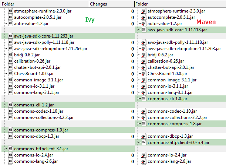
Task: Select atmosphere-runtime-2.3.0.jar in the right pane
Action: (176, 11)
